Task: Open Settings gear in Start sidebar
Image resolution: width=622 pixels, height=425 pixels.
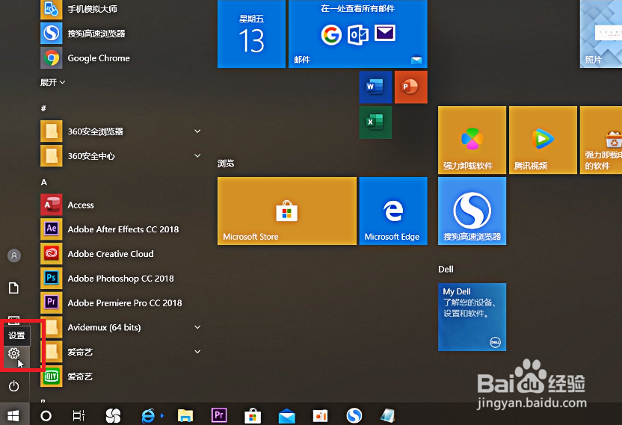Action: click(x=14, y=353)
